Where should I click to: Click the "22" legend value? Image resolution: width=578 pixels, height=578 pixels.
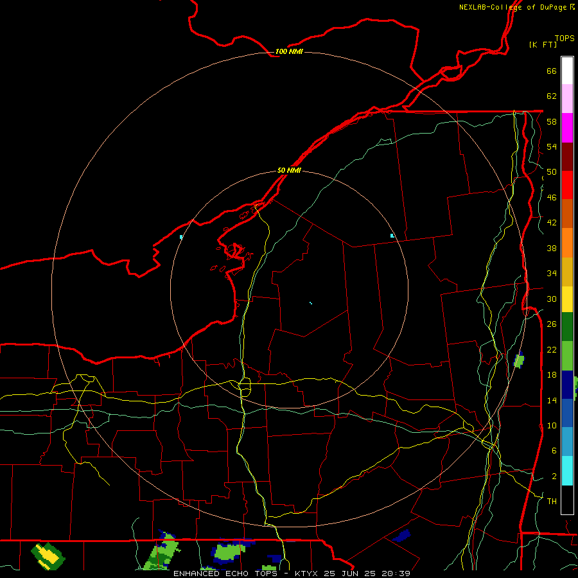coord(552,349)
